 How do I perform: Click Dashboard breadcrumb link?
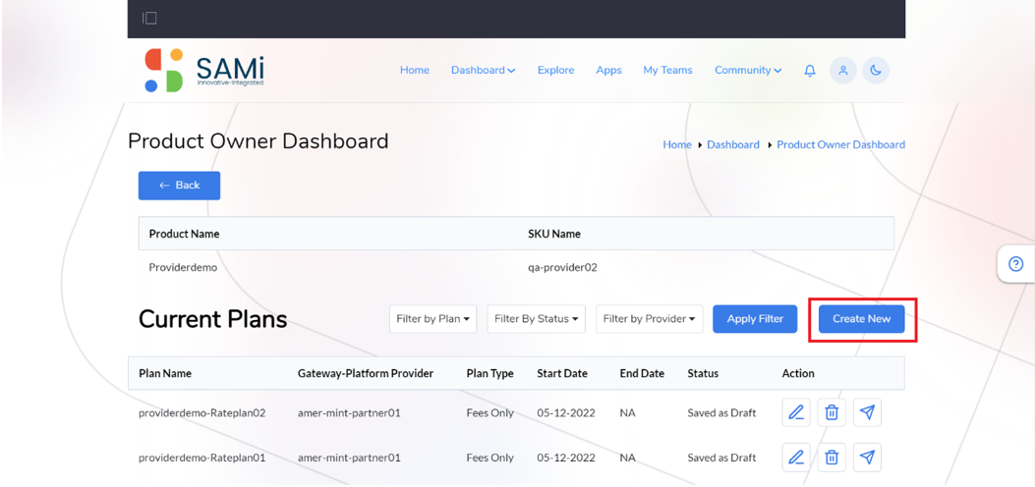(732, 144)
